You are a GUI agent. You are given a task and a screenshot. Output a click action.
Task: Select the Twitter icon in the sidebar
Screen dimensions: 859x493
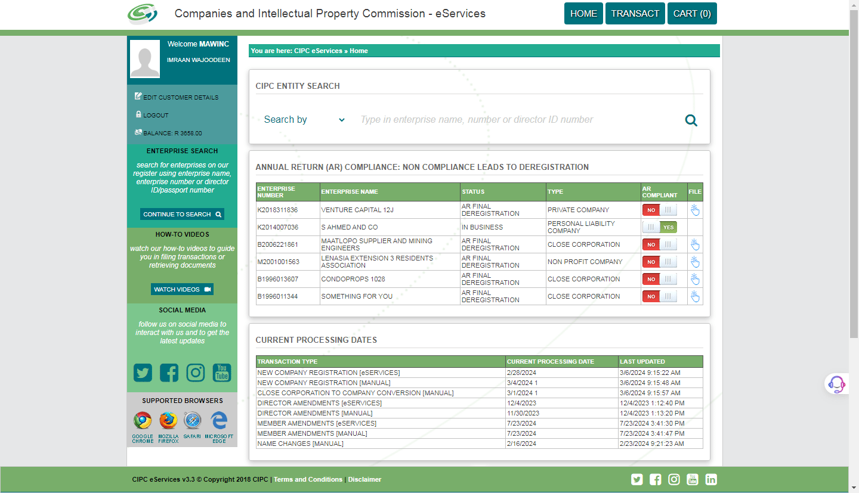click(142, 373)
